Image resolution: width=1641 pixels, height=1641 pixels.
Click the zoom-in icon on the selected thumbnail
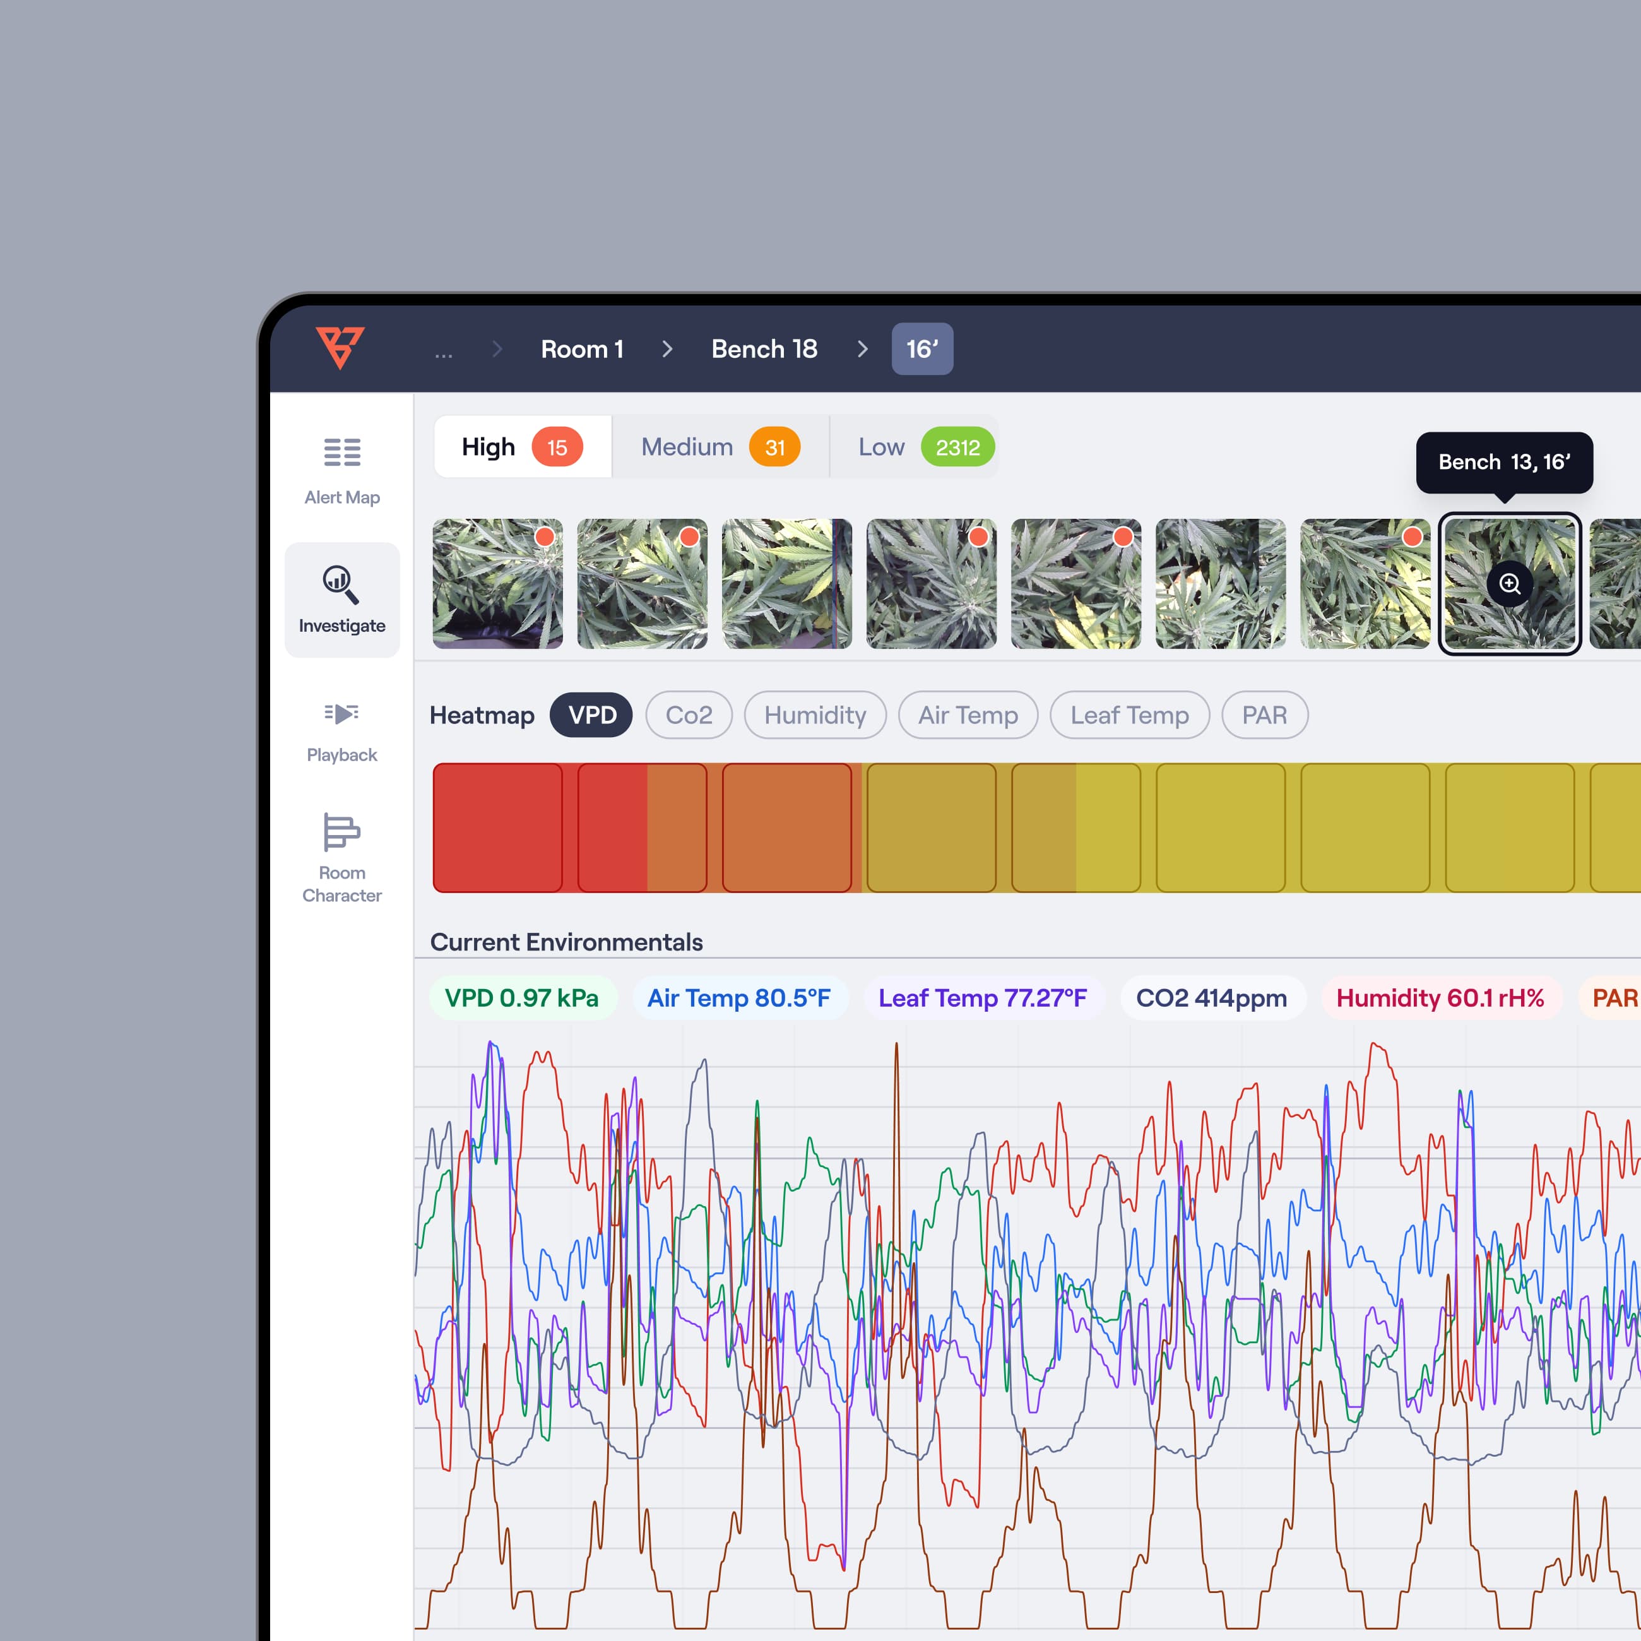(x=1509, y=584)
